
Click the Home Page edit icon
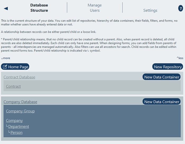click(5, 67)
